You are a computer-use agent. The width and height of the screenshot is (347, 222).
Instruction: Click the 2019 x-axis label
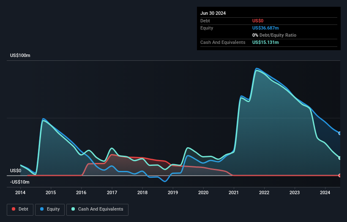[173, 192]
